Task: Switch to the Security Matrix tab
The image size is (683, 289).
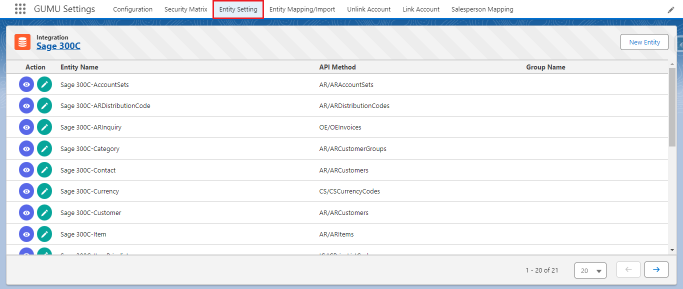Action: (185, 9)
